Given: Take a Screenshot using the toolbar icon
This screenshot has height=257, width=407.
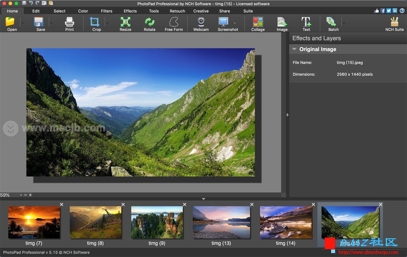Looking at the screenshot, I should pos(223,22).
